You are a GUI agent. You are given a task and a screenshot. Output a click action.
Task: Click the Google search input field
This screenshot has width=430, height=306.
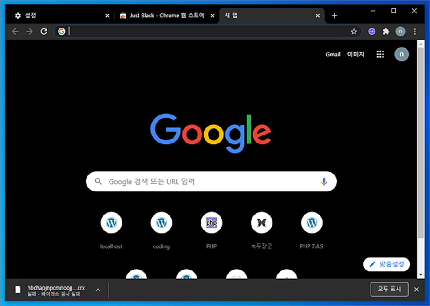211,181
